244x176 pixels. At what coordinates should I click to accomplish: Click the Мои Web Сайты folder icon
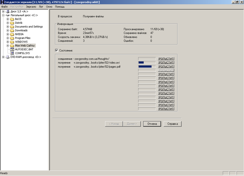click(12, 46)
